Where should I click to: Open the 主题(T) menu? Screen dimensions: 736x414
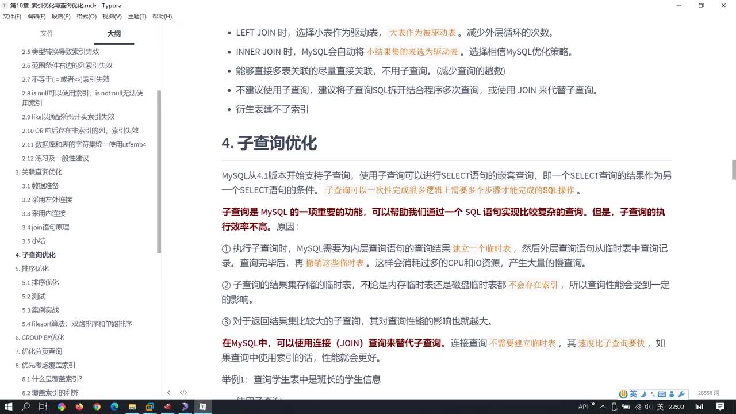click(137, 16)
